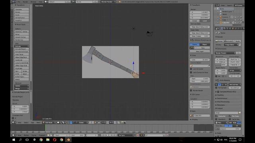Open the File menu in top bar

click(19, 2)
